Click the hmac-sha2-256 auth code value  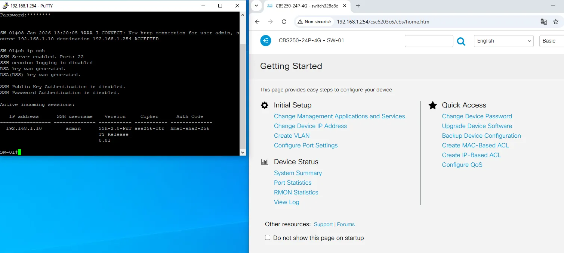point(190,128)
